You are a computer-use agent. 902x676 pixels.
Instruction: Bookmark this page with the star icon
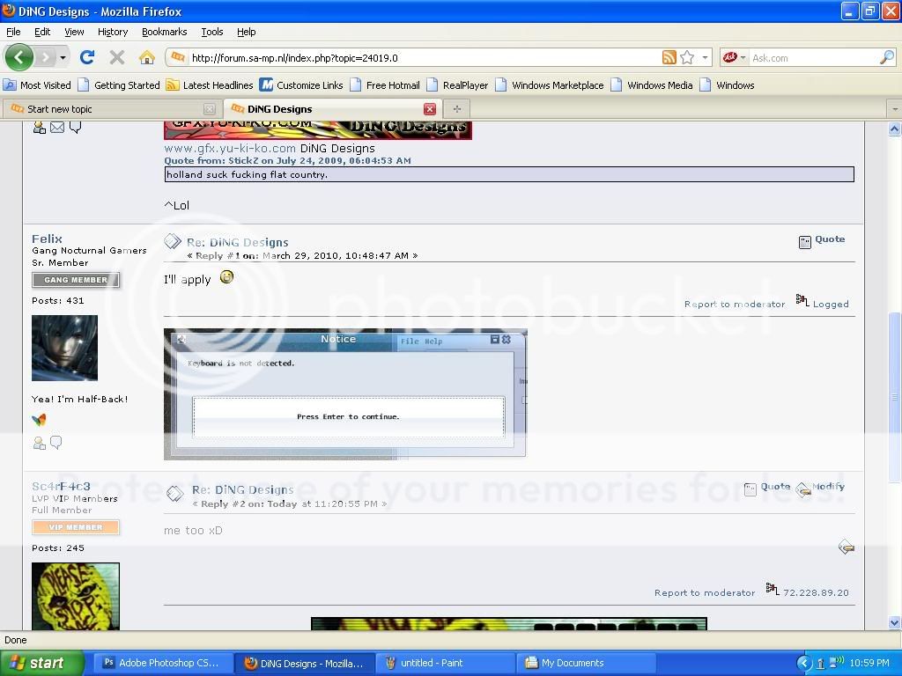[x=687, y=58]
